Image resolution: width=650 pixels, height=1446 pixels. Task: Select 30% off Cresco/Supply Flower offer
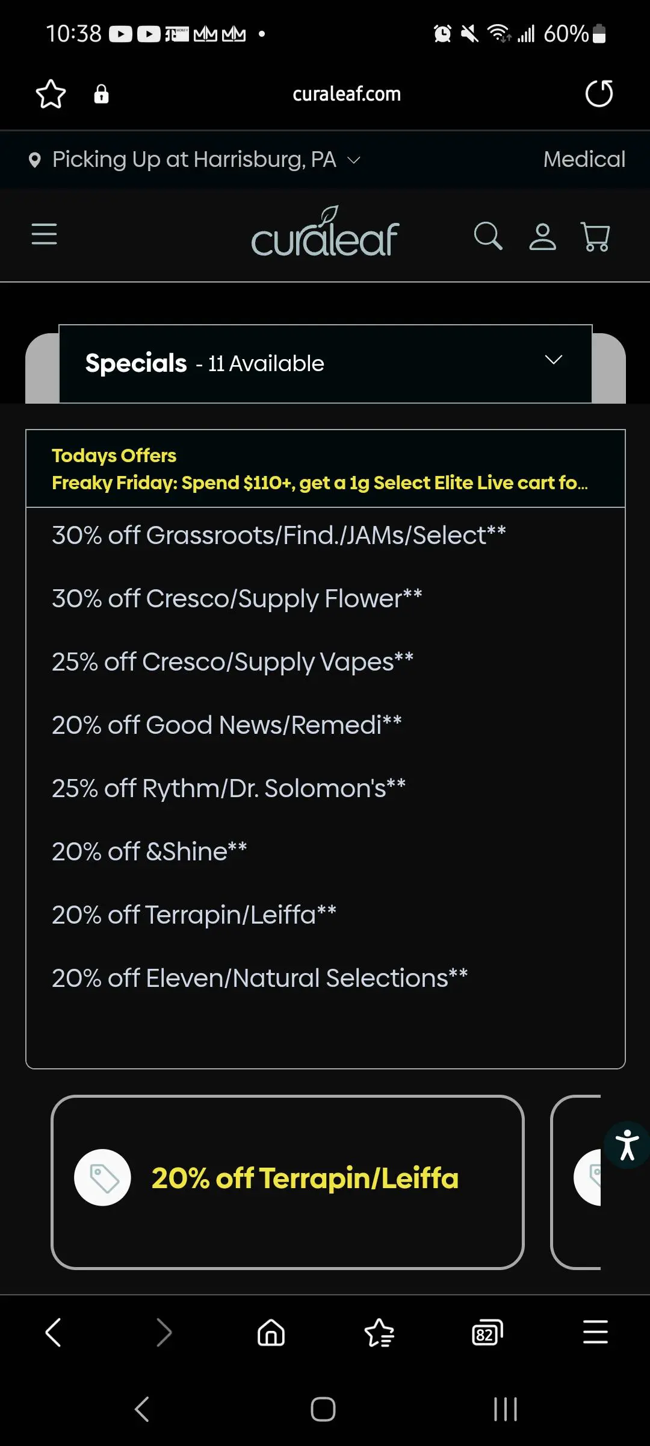pos(237,599)
